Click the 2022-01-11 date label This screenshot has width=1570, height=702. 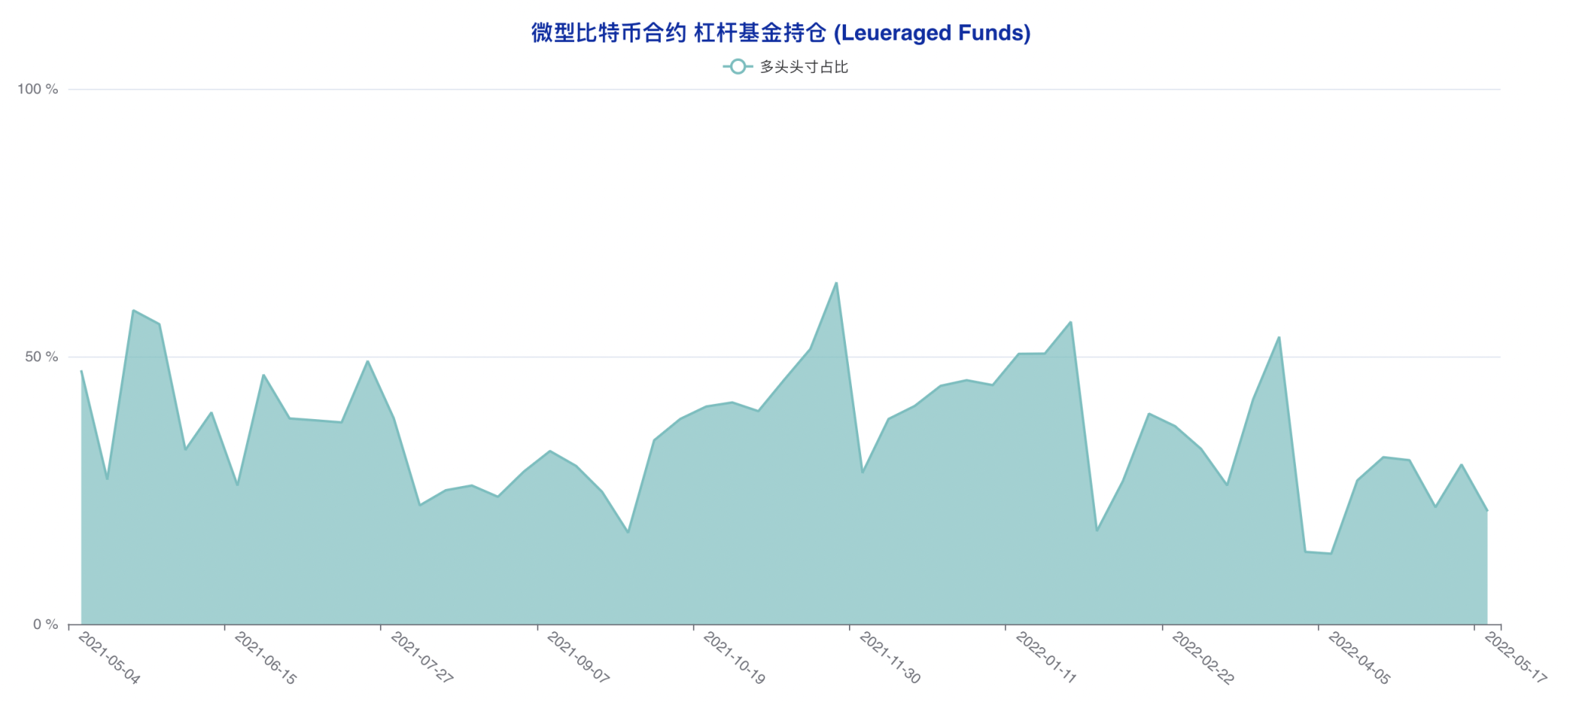pos(1045,658)
